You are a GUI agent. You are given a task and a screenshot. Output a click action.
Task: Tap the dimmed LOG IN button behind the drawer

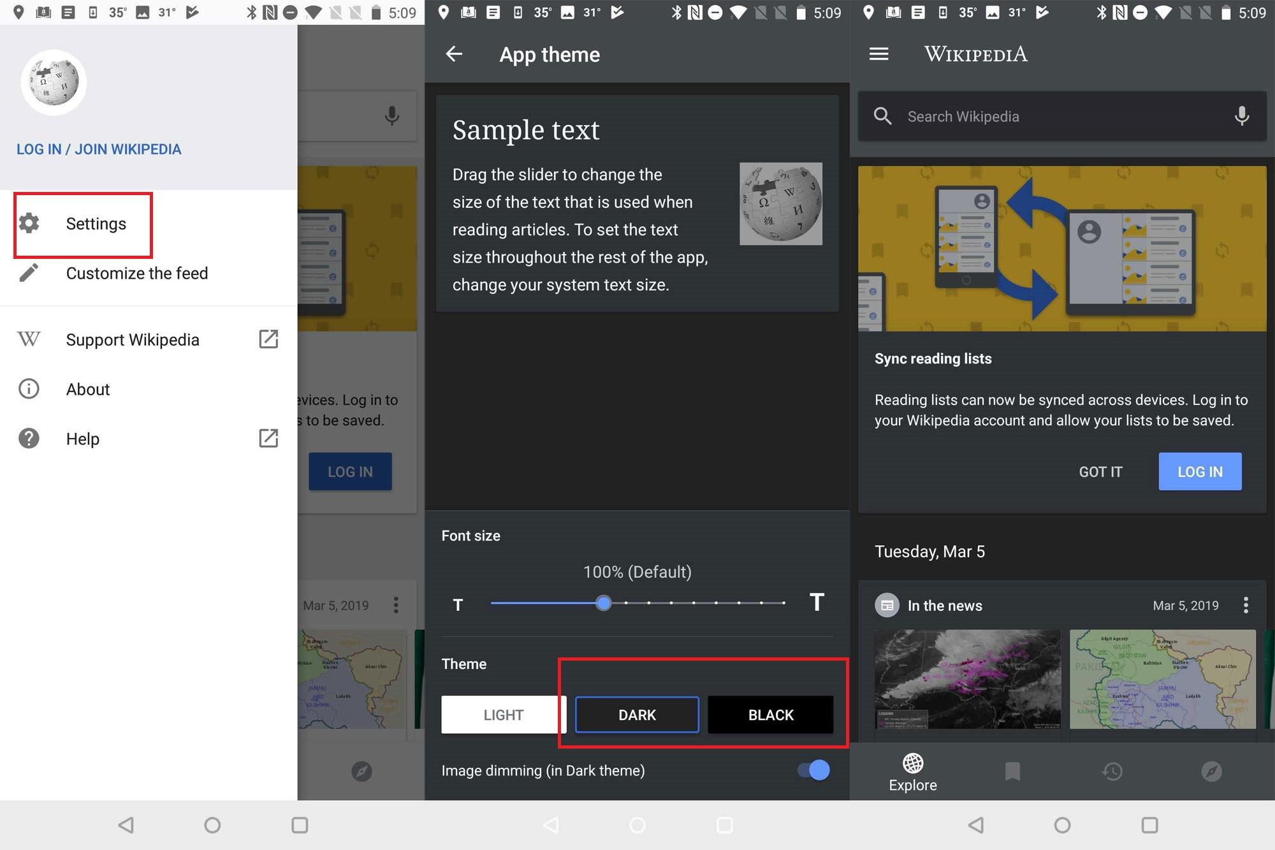(350, 472)
